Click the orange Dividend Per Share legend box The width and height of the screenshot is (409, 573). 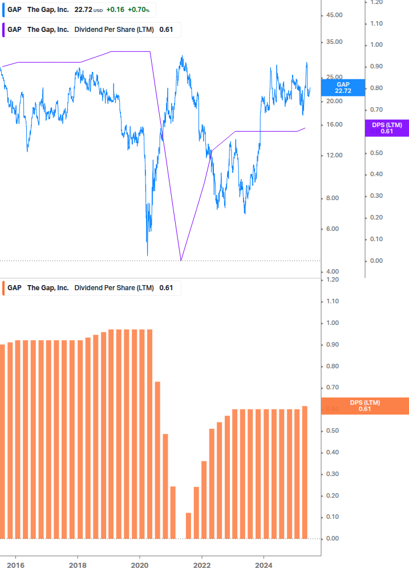91,288
